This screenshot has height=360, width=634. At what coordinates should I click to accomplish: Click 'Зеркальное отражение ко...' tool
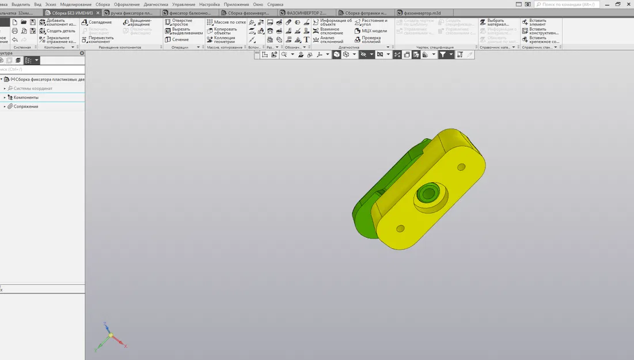coord(58,40)
